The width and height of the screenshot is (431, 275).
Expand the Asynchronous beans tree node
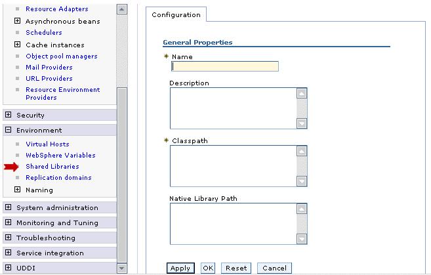pos(17,21)
